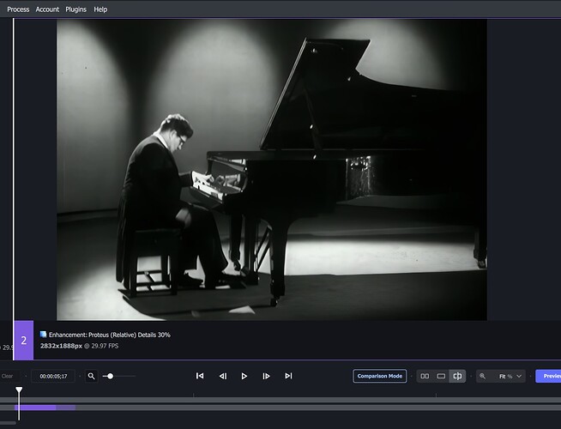Step back one frame
Screen dimensions: 561x429
click(222, 376)
